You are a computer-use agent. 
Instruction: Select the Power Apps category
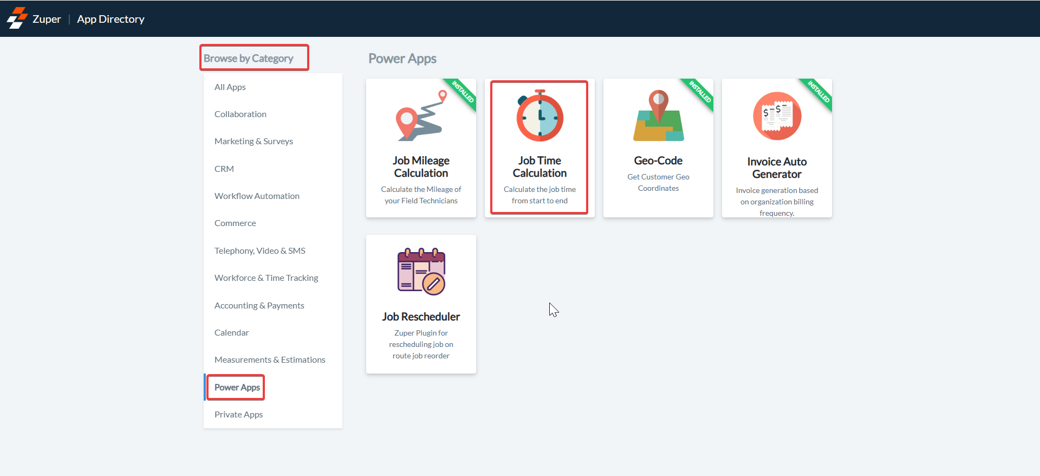pyautogui.click(x=273, y=387)
